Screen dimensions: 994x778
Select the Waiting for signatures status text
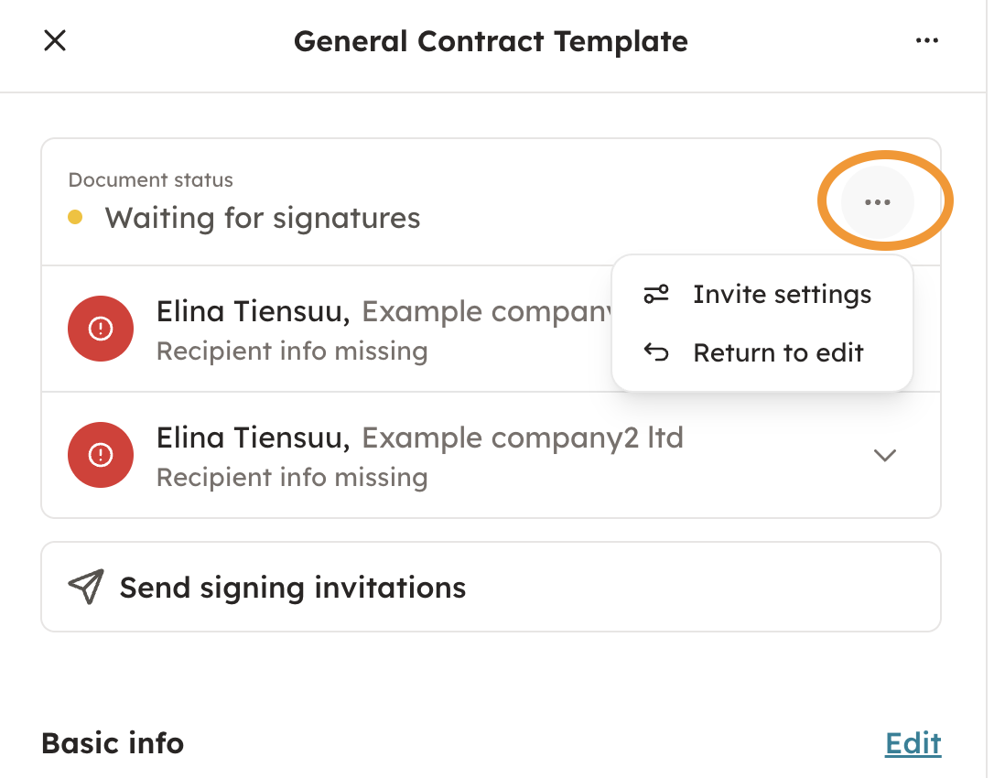click(x=263, y=218)
